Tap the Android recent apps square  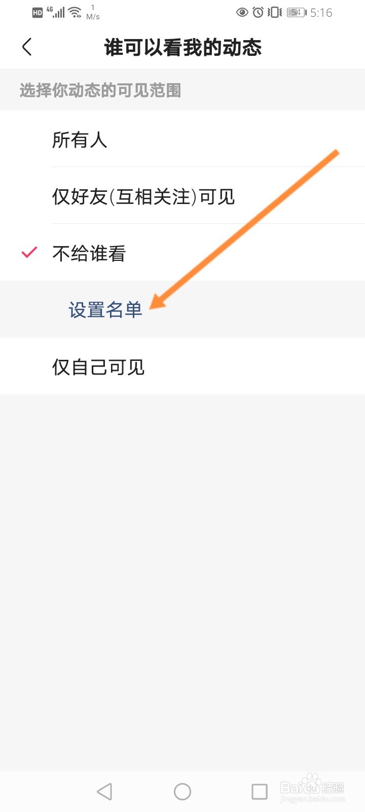coord(260,791)
